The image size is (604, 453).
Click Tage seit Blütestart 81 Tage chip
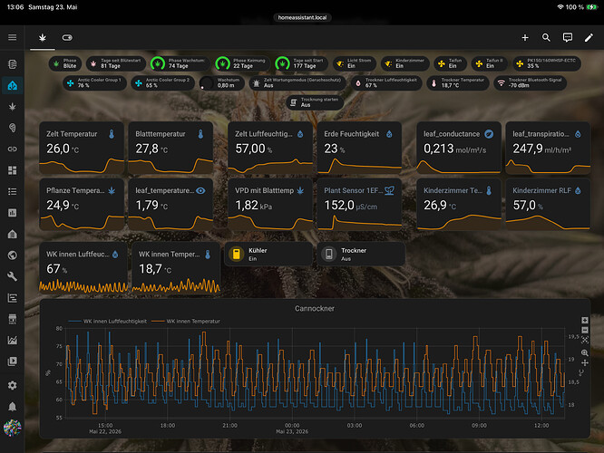pyautogui.click(x=115, y=63)
